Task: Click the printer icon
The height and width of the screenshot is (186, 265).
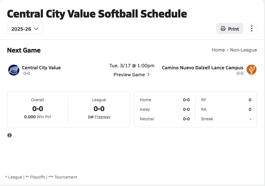Action: (223, 29)
